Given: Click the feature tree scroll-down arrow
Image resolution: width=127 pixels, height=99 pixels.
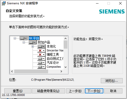Looking at the screenshot, I should tap(65, 67).
